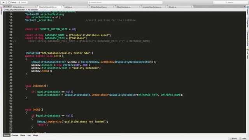The height and width of the screenshot is (140, 249).
Task: Click 'Init()' method name
Action: [58, 56]
